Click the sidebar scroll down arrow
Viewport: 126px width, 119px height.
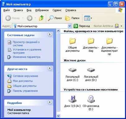pyautogui.click(x=58, y=116)
